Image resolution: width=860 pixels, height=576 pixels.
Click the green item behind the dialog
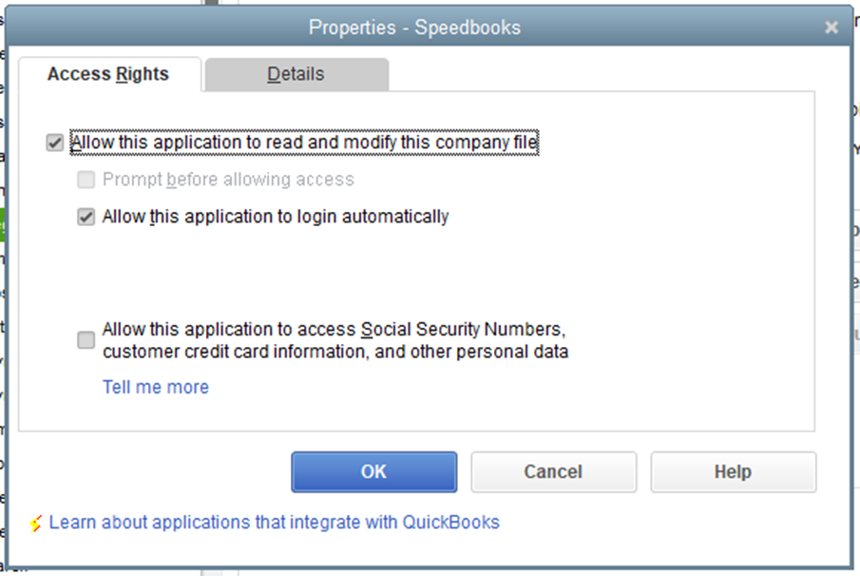coord(2,224)
